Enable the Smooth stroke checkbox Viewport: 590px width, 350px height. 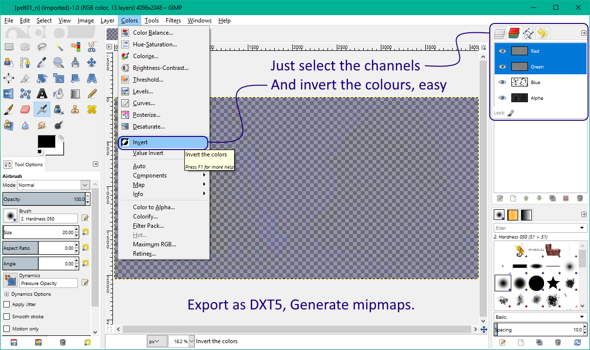pyautogui.click(x=7, y=317)
